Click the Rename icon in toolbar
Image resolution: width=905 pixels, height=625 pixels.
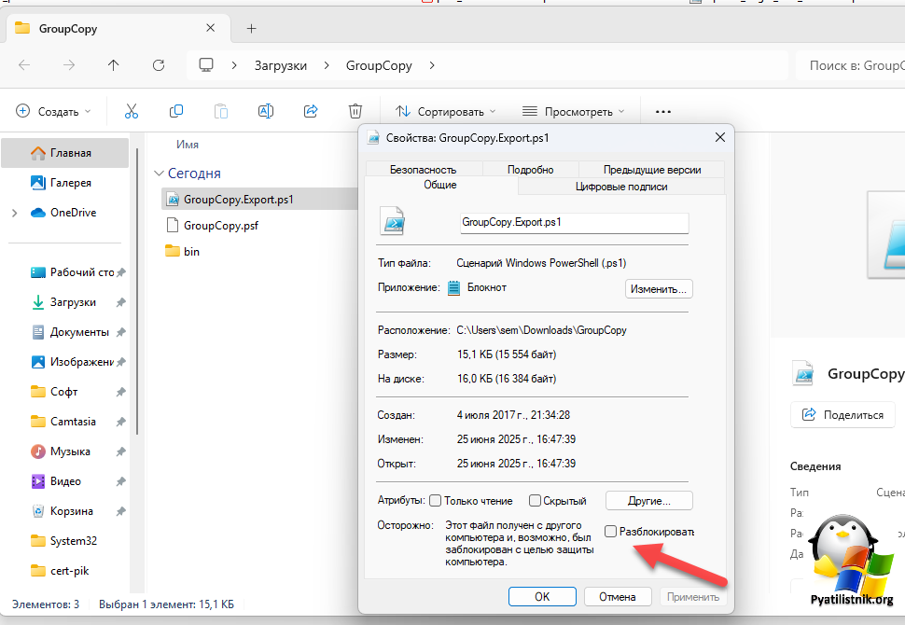tap(266, 111)
